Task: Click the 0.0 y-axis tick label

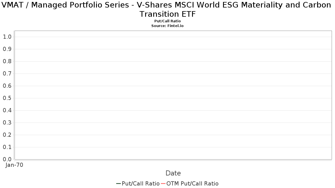Action: (x=7, y=159)
